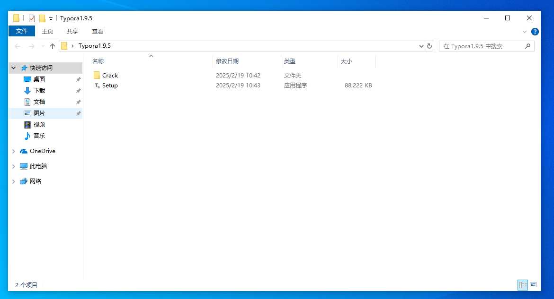Go up one folder level
The height and width of the screenshot is (299, 554).
click(52, 46)
